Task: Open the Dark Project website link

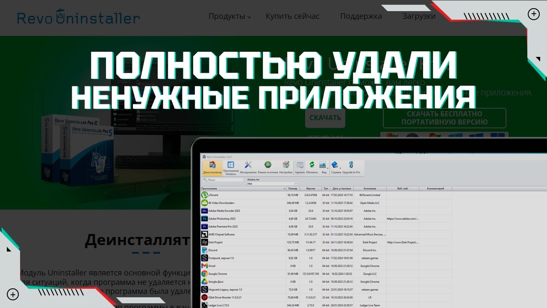Action: pos(403,242)
